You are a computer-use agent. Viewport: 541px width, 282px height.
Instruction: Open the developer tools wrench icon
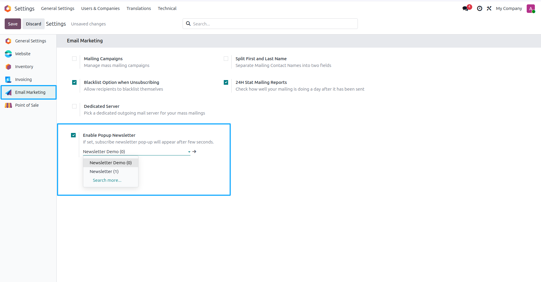pos(489,8)
